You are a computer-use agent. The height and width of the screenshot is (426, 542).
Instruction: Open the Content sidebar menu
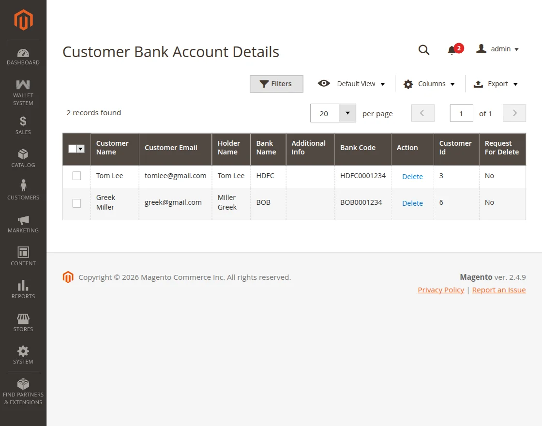click(23, 257)
